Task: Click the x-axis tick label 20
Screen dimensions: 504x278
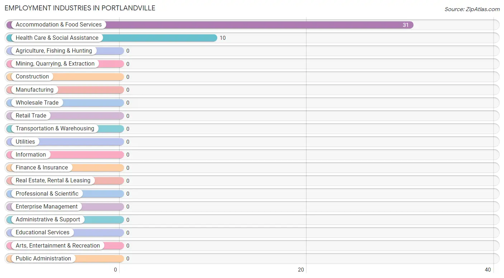Action: point(301,270)
